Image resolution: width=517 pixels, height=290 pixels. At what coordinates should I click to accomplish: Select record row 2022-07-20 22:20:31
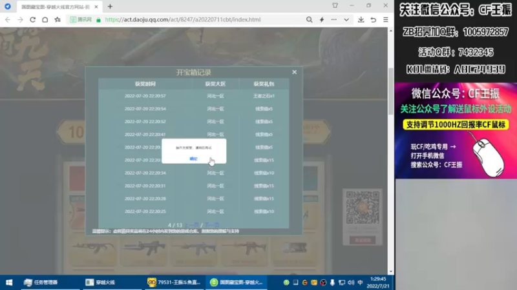[193, 186]
